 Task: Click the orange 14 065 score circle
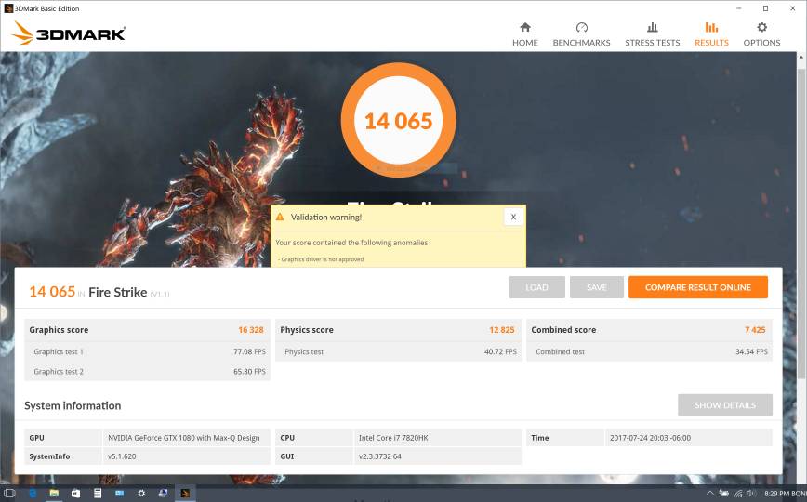[398, 121]
